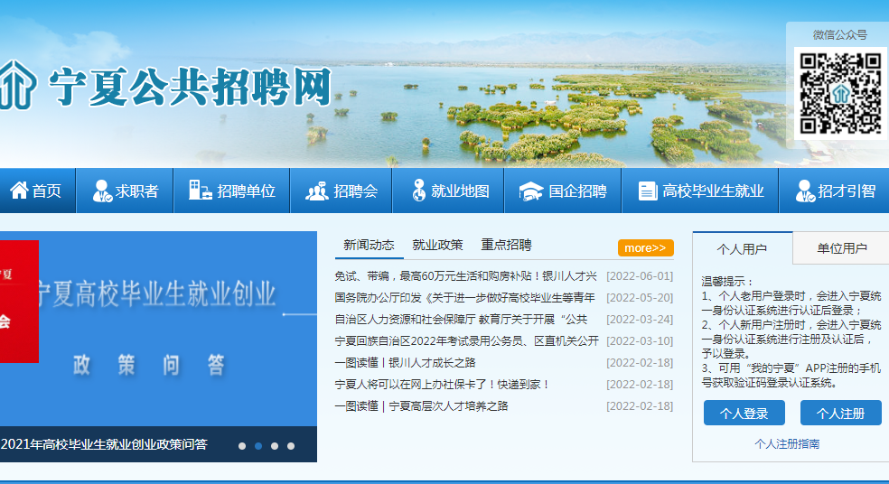
Task: Click the 宁夏公共招聘网 site logo
Action: [x=166, y=88]
